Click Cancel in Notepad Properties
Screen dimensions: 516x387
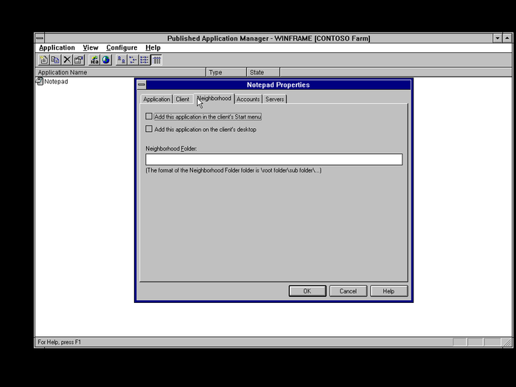tap(348, 291)
